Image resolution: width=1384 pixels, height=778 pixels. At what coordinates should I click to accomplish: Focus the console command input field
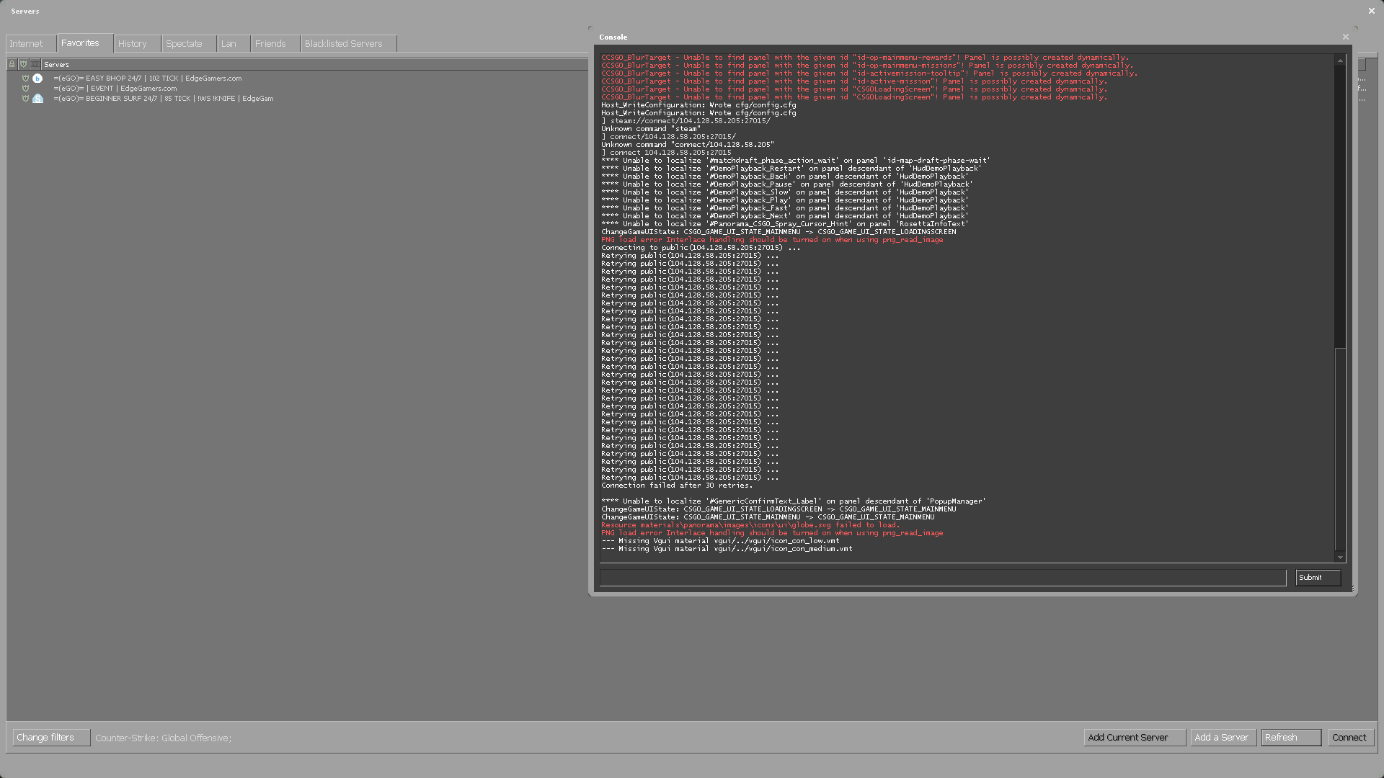pyautogui.click(x=943, y=578)
